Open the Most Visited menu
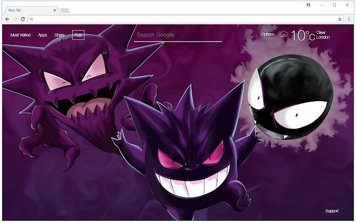 21,35
